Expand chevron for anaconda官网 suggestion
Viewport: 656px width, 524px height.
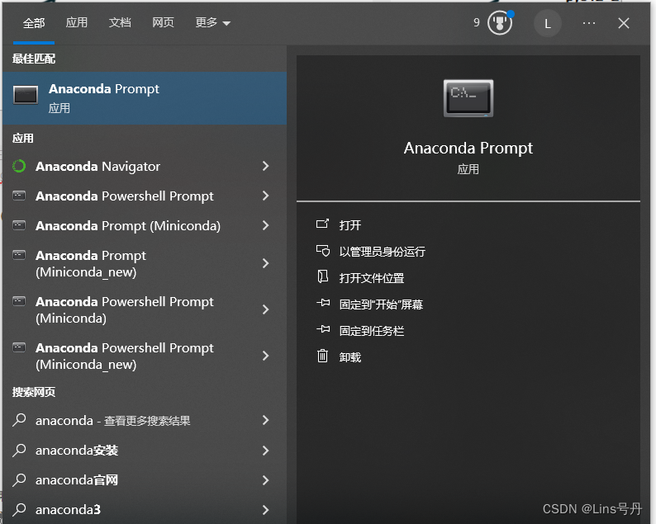[266, 479]
